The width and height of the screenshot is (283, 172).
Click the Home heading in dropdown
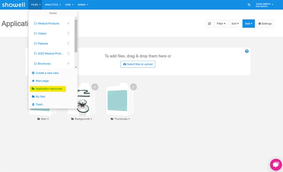(53, 13)
